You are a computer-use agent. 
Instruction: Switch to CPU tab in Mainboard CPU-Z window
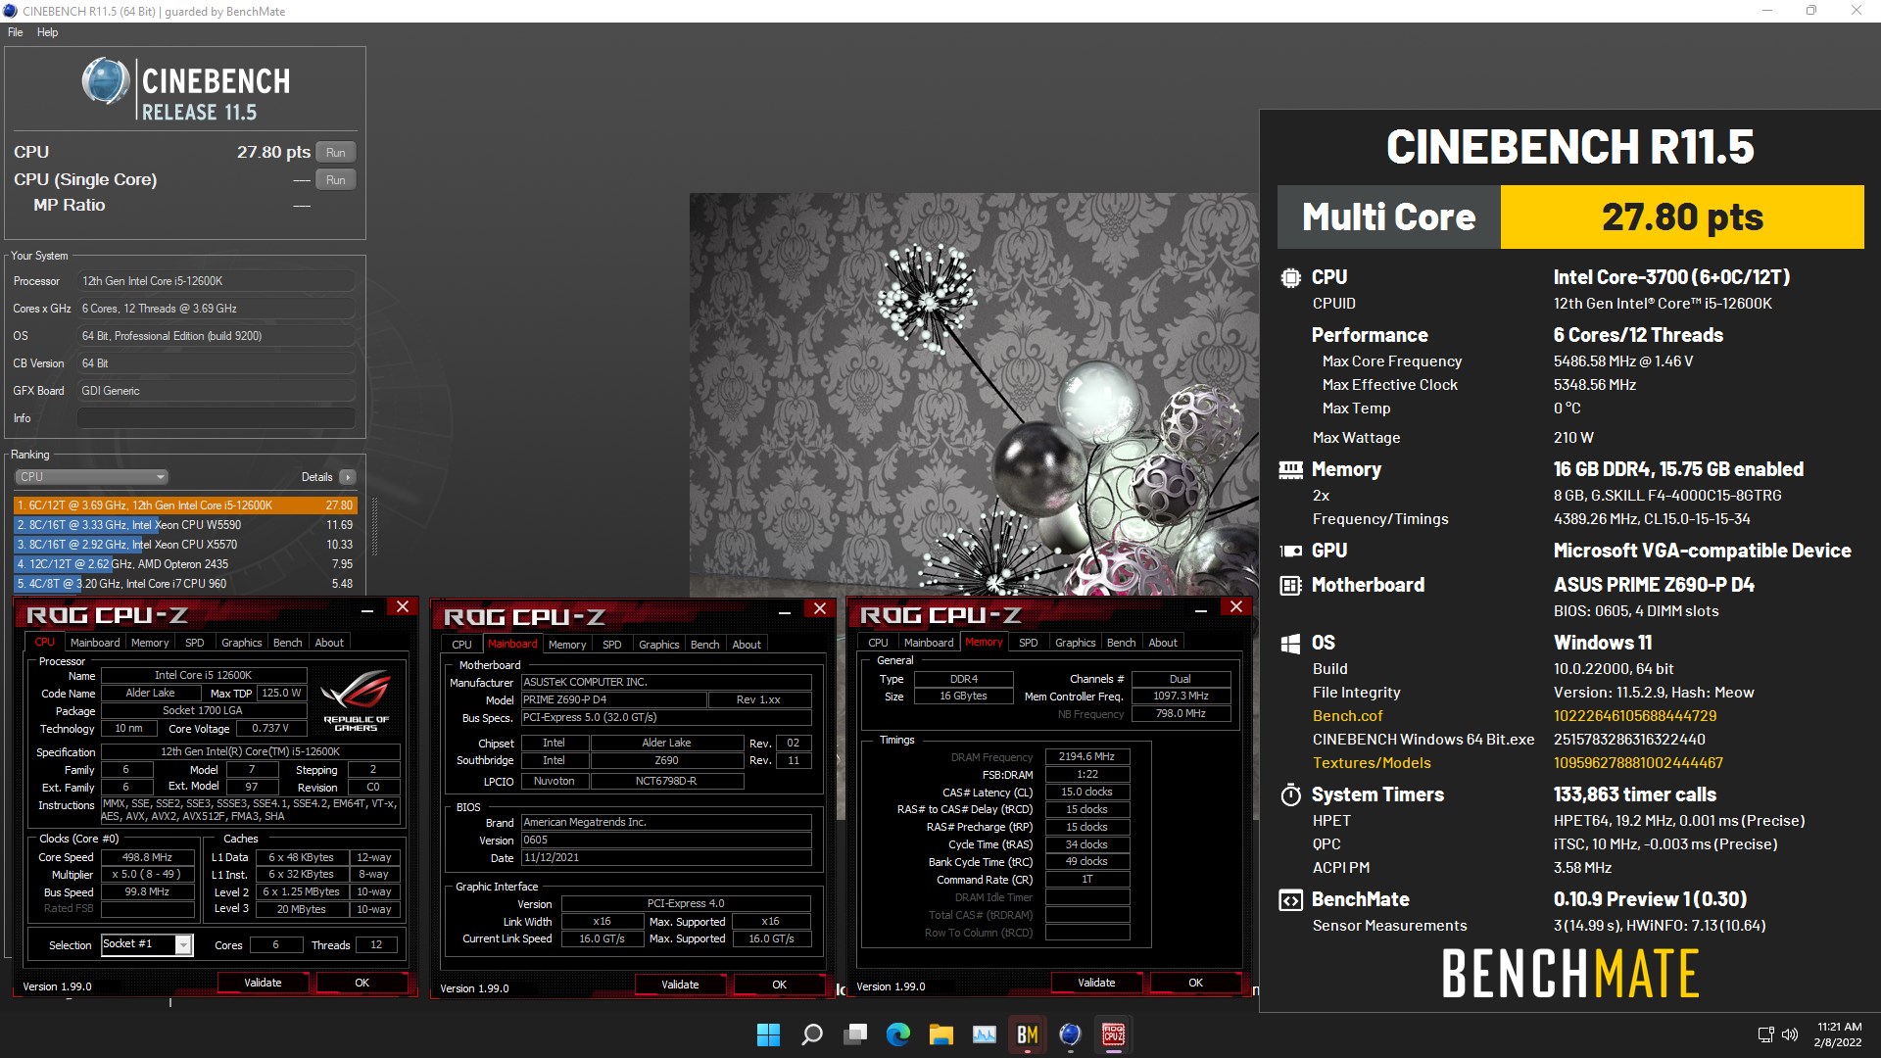point(461,645)
